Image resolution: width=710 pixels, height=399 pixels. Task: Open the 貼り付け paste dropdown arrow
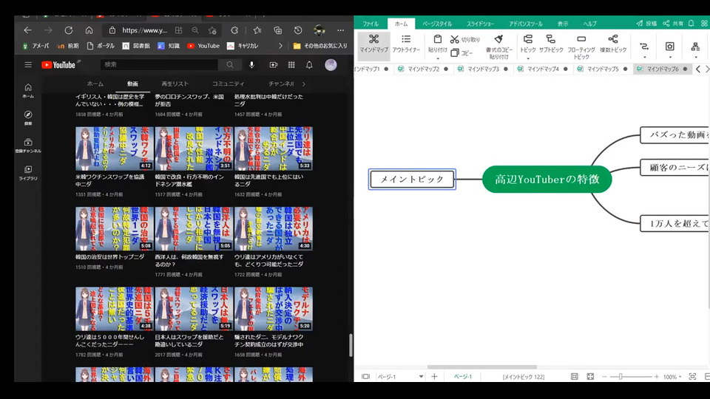(x=437, y=58)
